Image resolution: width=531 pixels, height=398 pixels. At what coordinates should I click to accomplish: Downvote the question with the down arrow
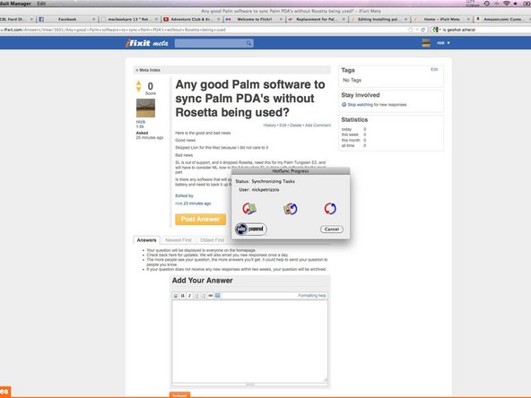tap(138, 89)
